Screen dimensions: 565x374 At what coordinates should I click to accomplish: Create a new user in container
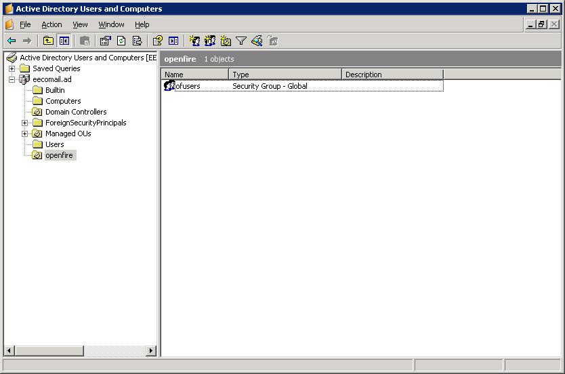coord(194,41)
